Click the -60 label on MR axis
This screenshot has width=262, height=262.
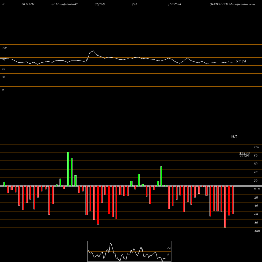click(256, 214)
